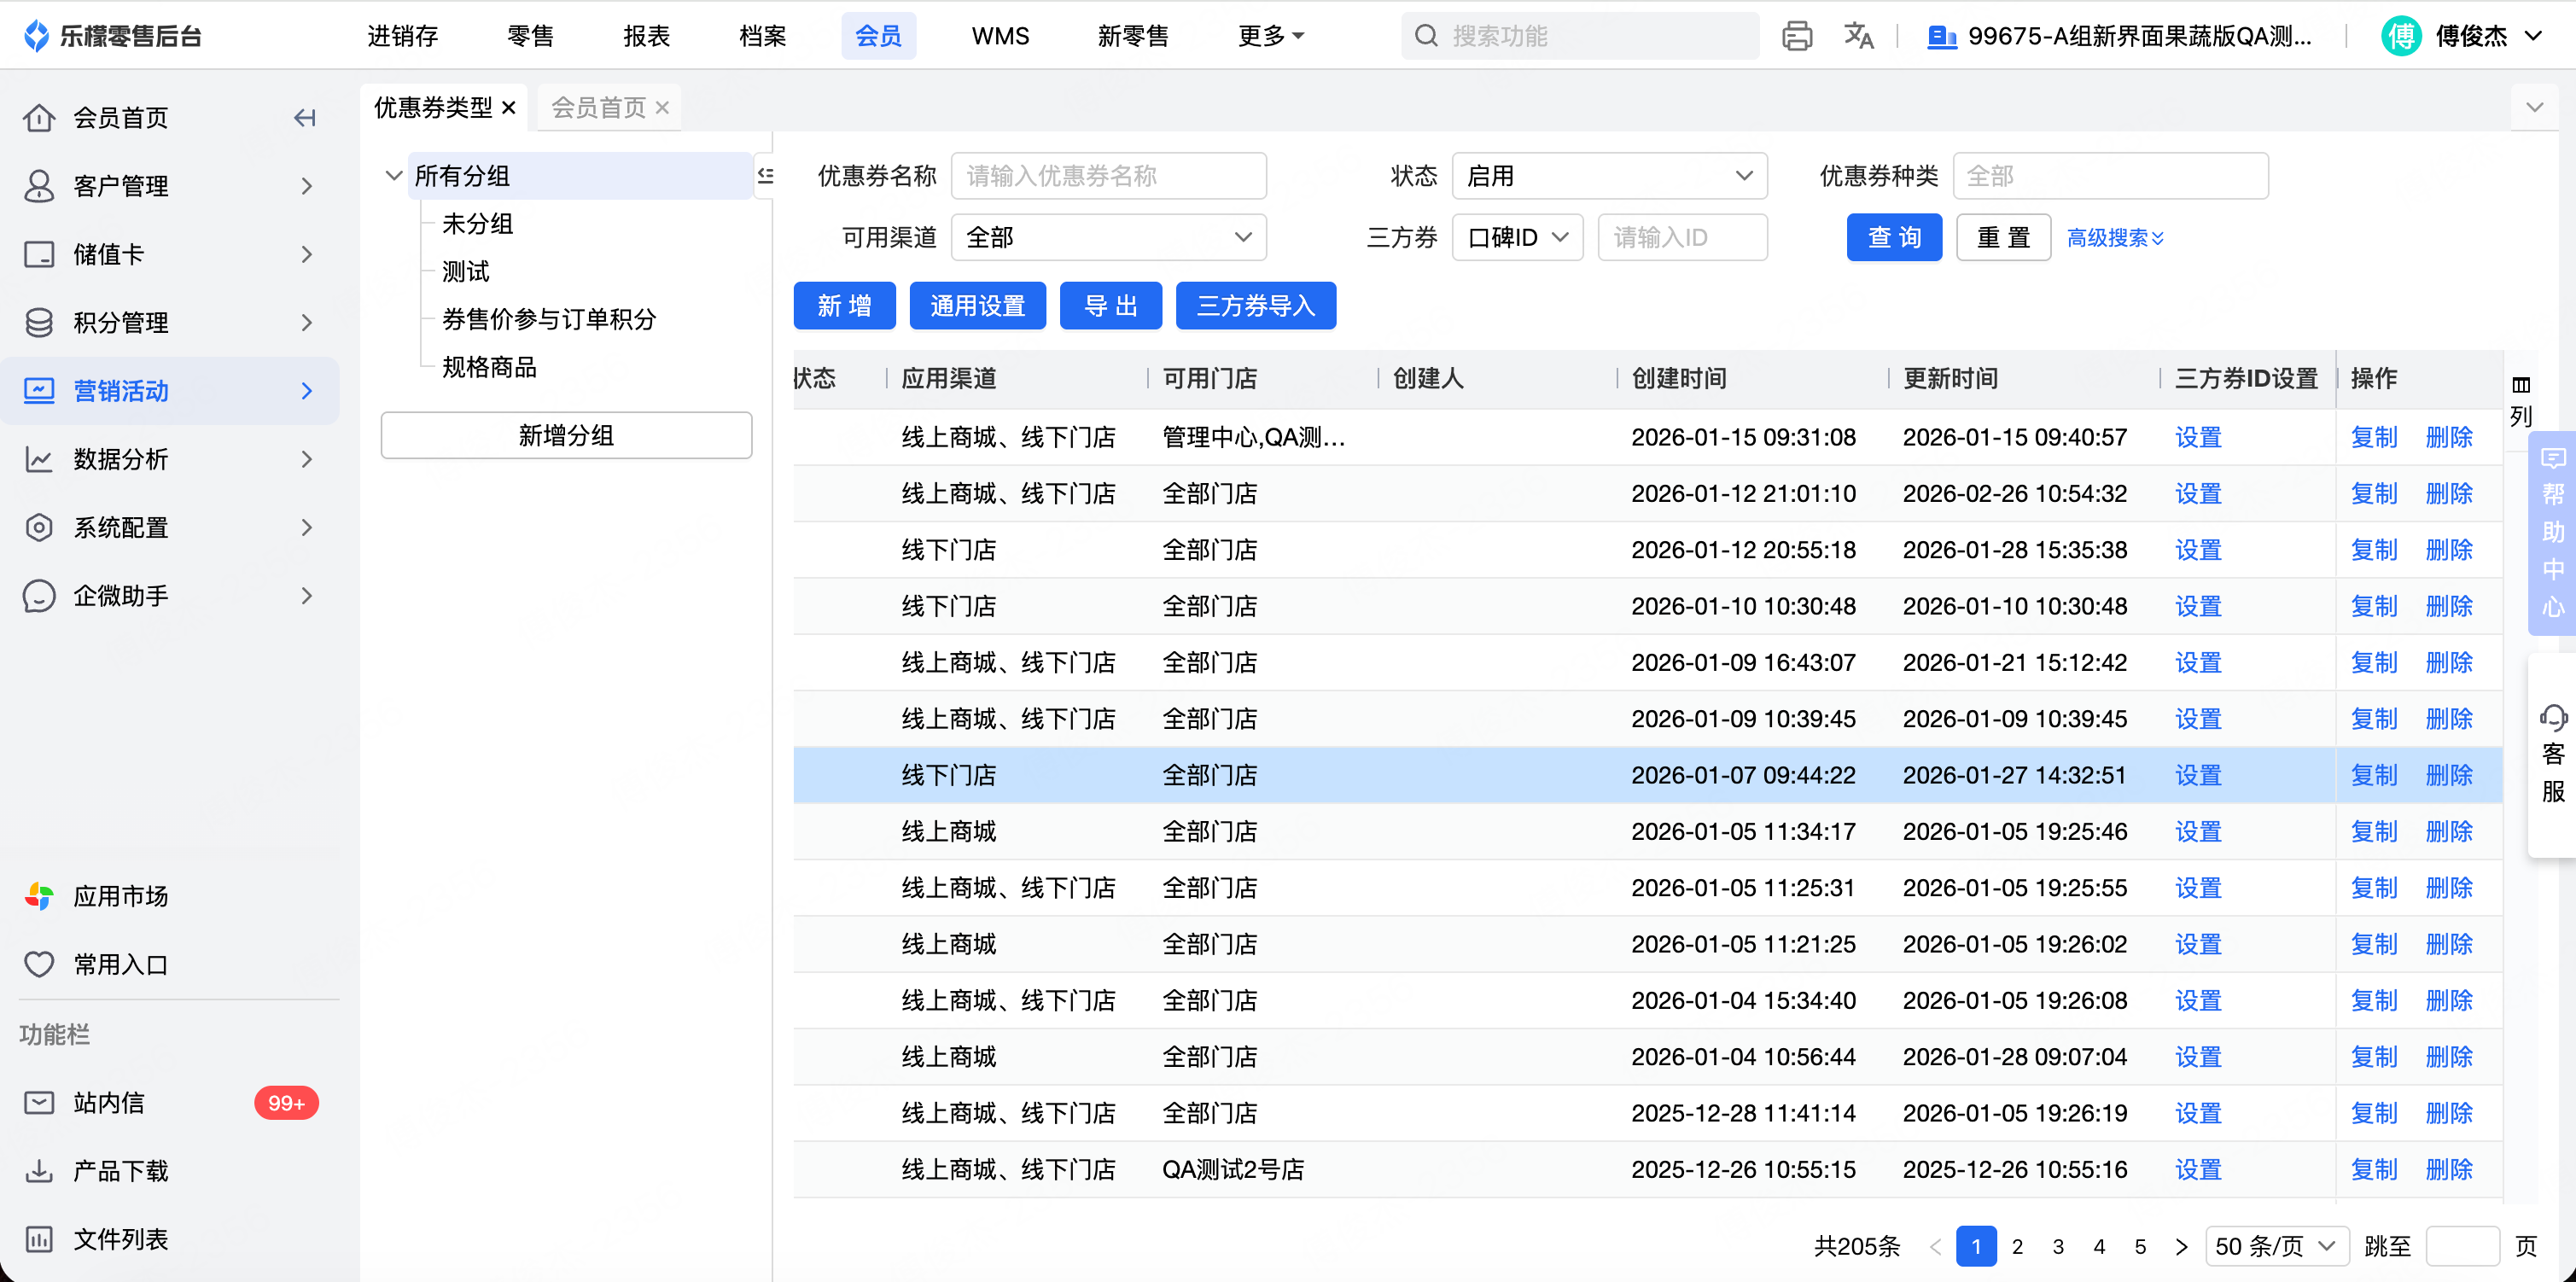Image resolution: width=2576 pixels, height=1282 pixels.
Task: Focus the 优惠券名称 input field
Action: [x=1108, y=176]
